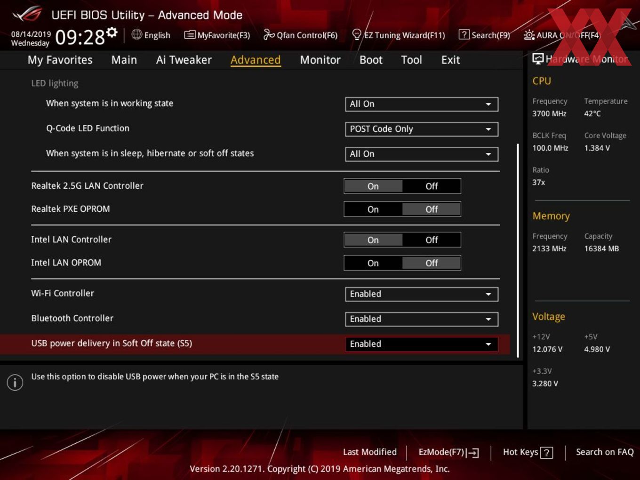The width and height of the screenshot is (640, 480).
Task: Open Qfan Control(F6) label
Action: point(307,35)
